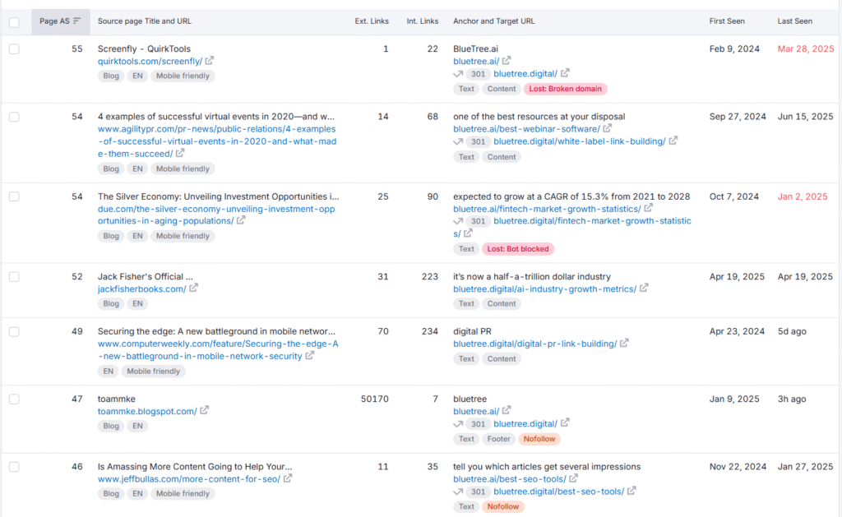
Task: Check the Is Amassing More Content row checkbox
Action: click(x=14, y=467)
